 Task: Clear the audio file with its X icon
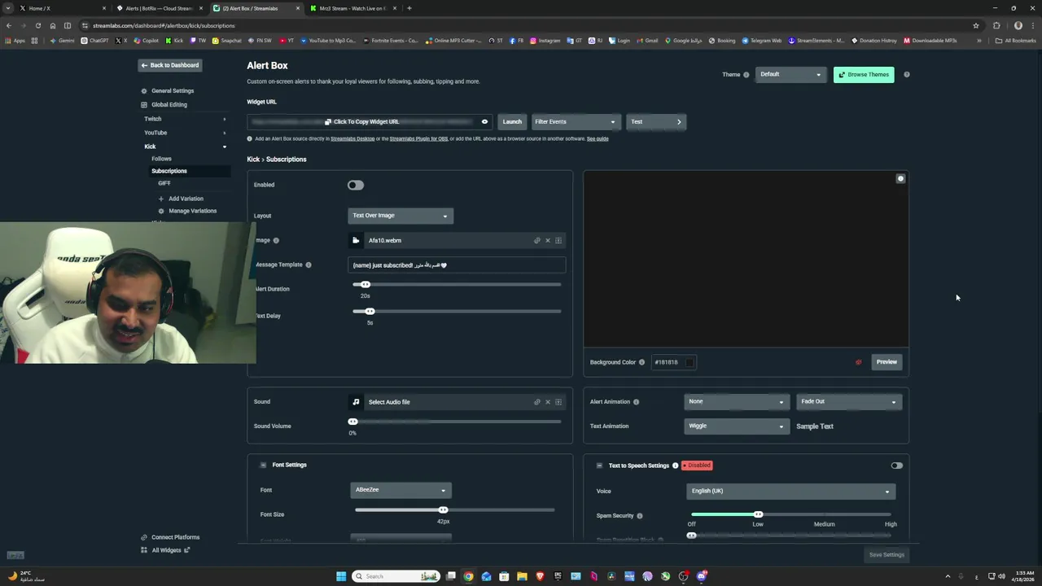pos(548,401)
